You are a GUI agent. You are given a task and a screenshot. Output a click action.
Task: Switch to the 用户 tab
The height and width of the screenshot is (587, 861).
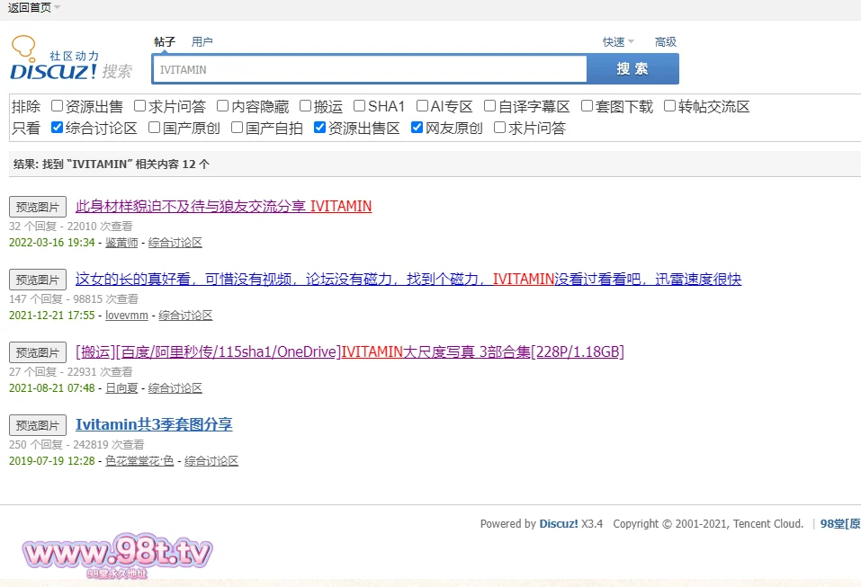[x=202, y=42]
